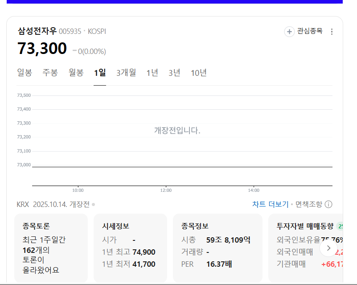This screenshot has width=357, height=285.
Task: Add stock to watchlist with plus icon
Action: point(289,31)
